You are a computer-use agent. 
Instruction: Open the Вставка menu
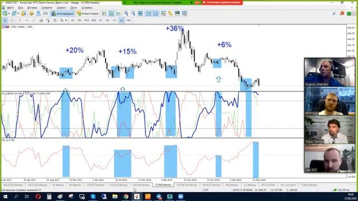(32, 7)
